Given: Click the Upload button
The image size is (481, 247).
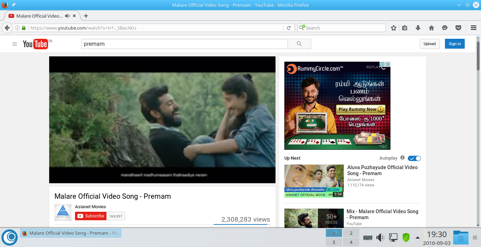Looking at the screenshot, I should [430, 44].
